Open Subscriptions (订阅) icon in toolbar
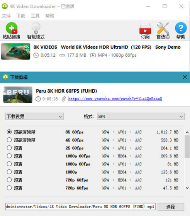The height and width of the screenshot is (216, 190). [x=145, y=29]
